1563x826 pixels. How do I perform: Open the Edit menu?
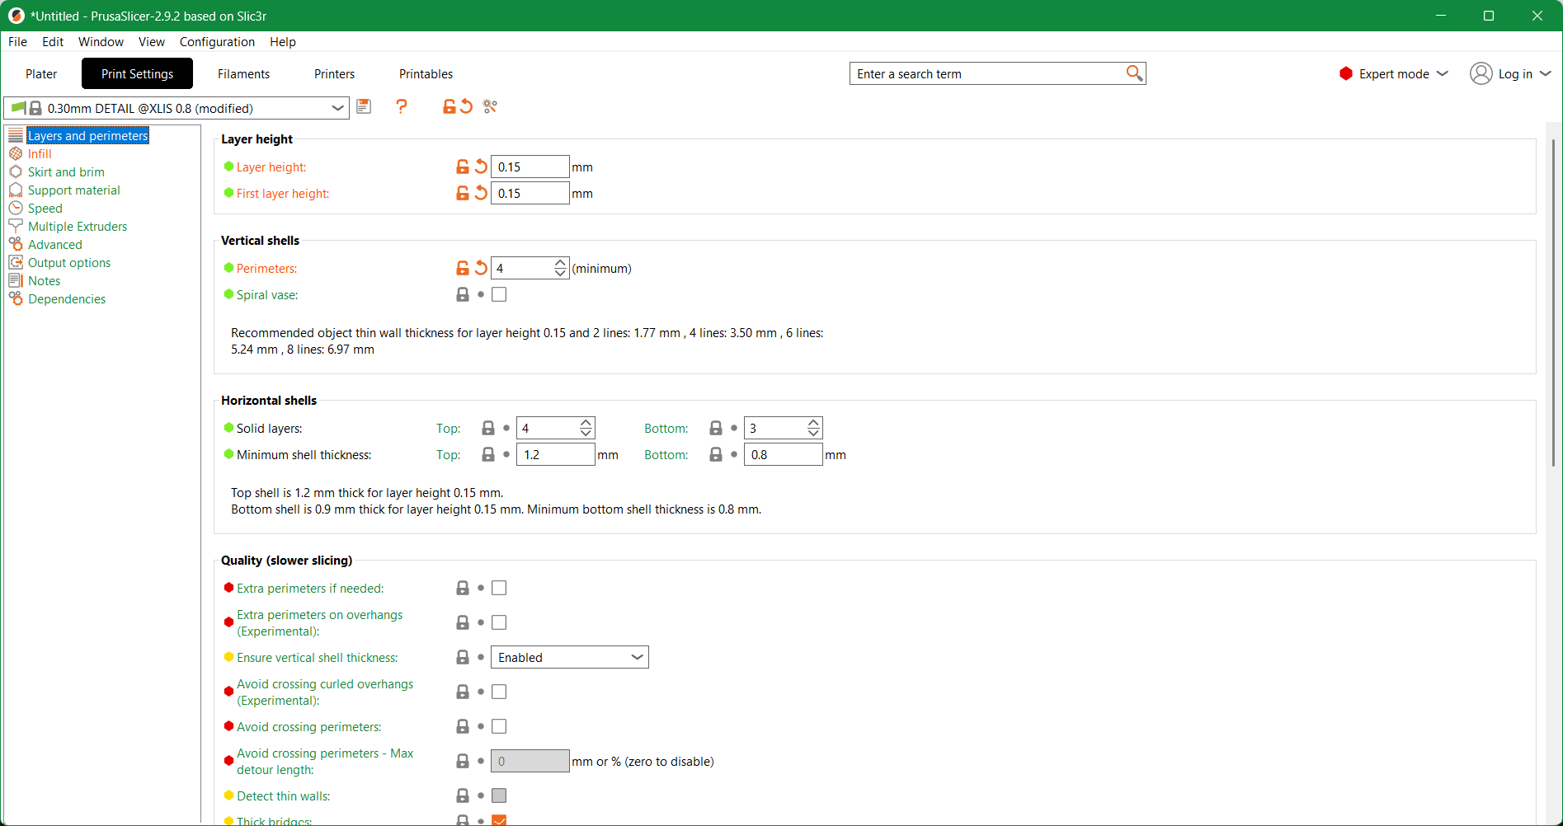pyautogui.click(x=53, y=41)
